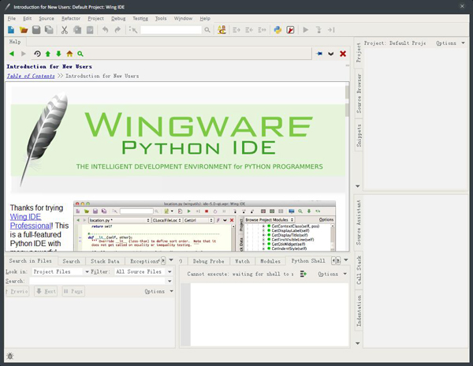The image size is (473, 366).
Task: Create a new file from the toolbar
Action: coord(11,30)
